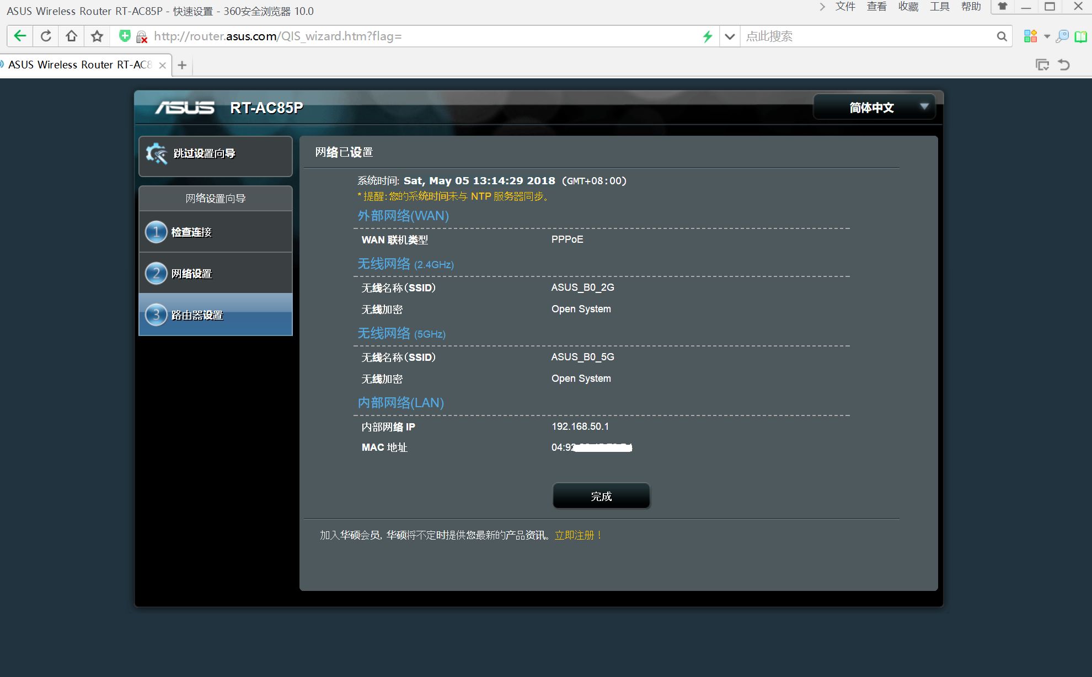Image resolution: width=1092 pixels, height=677 pixels.
Task: Click the ASUS_B0_5G SSID text
Action: pyautogui.click(x=582, y=357)
